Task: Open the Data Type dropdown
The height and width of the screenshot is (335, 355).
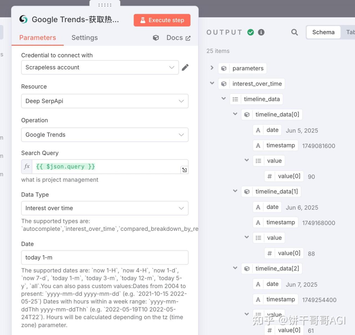Action: click(105, 208)
